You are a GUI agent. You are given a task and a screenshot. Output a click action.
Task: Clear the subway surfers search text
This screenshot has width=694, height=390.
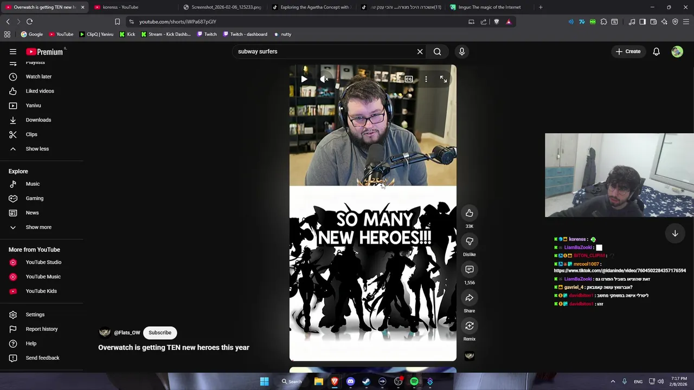(420, 51)
